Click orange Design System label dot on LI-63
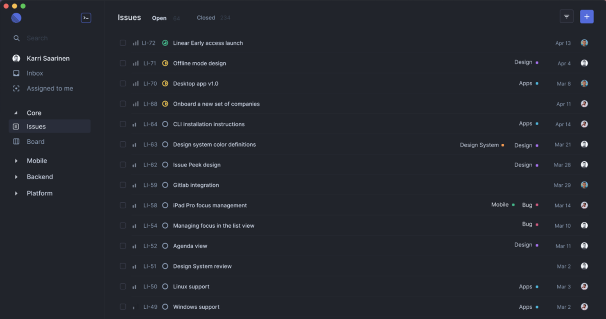Image resolution: width=606 pixels, height=319 pixels. (503, 145)
